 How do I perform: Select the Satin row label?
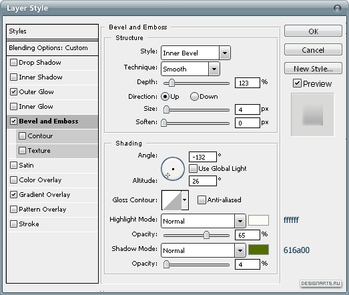[x=26, y=166]
